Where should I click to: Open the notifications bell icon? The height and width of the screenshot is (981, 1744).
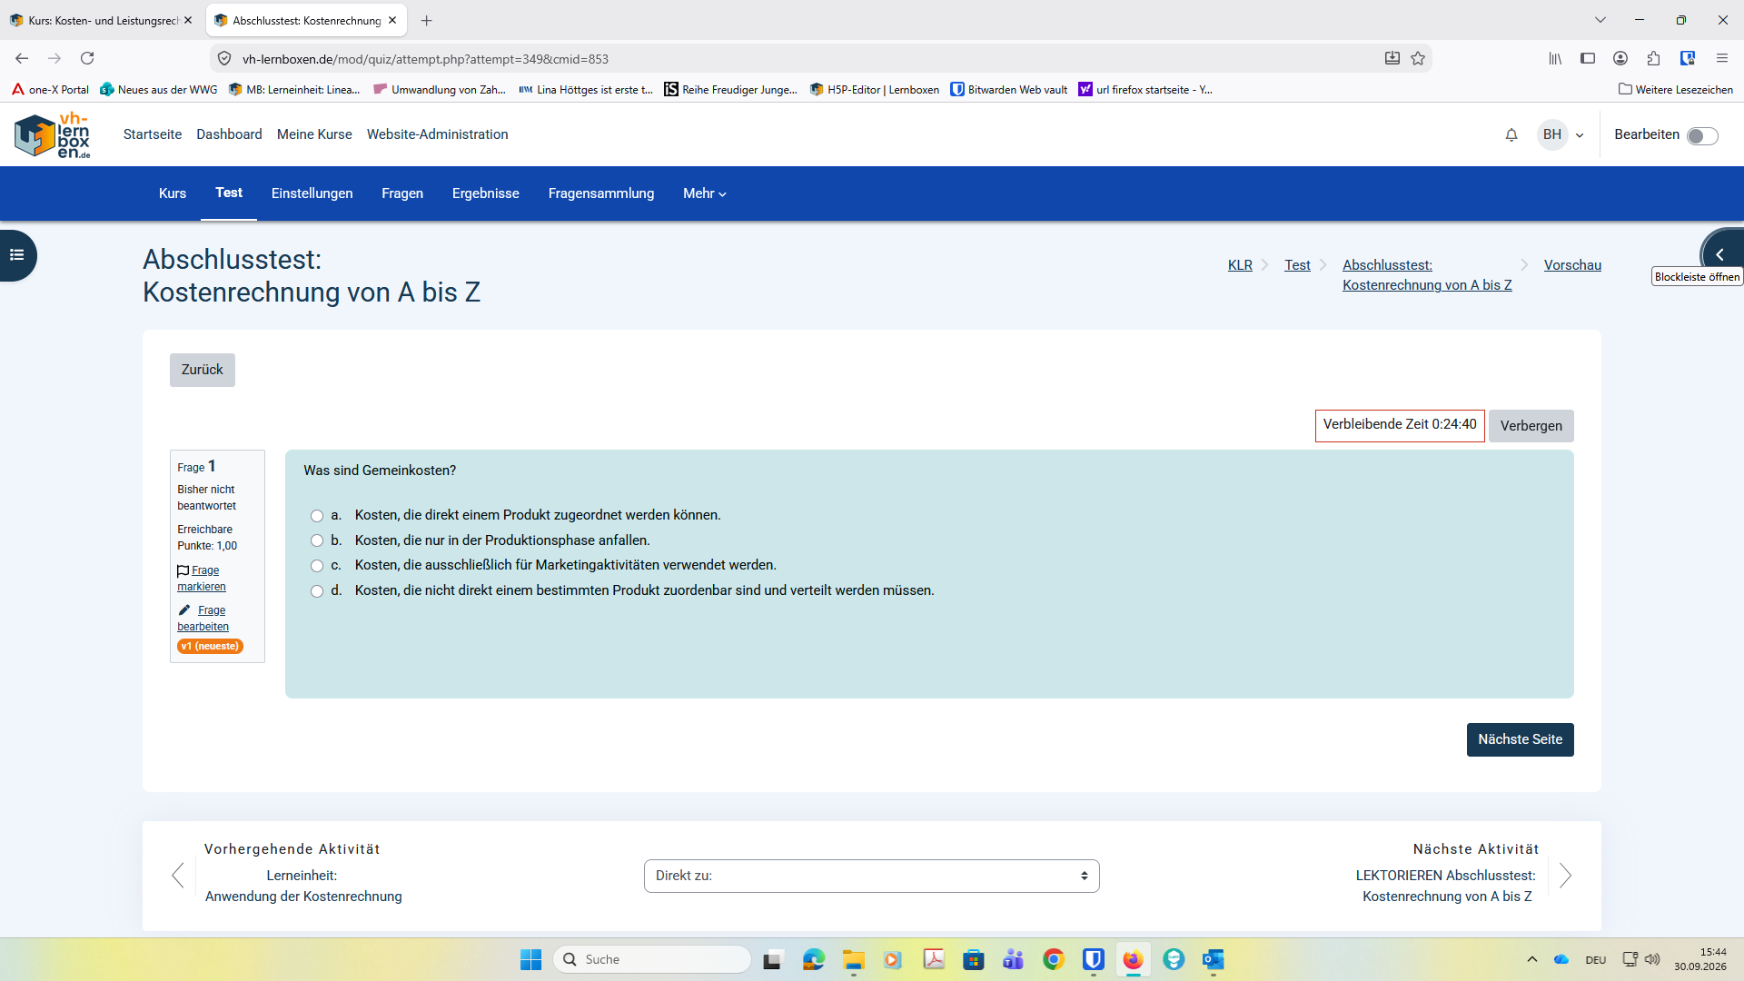pyautogui.click(x=1511, y=135)
